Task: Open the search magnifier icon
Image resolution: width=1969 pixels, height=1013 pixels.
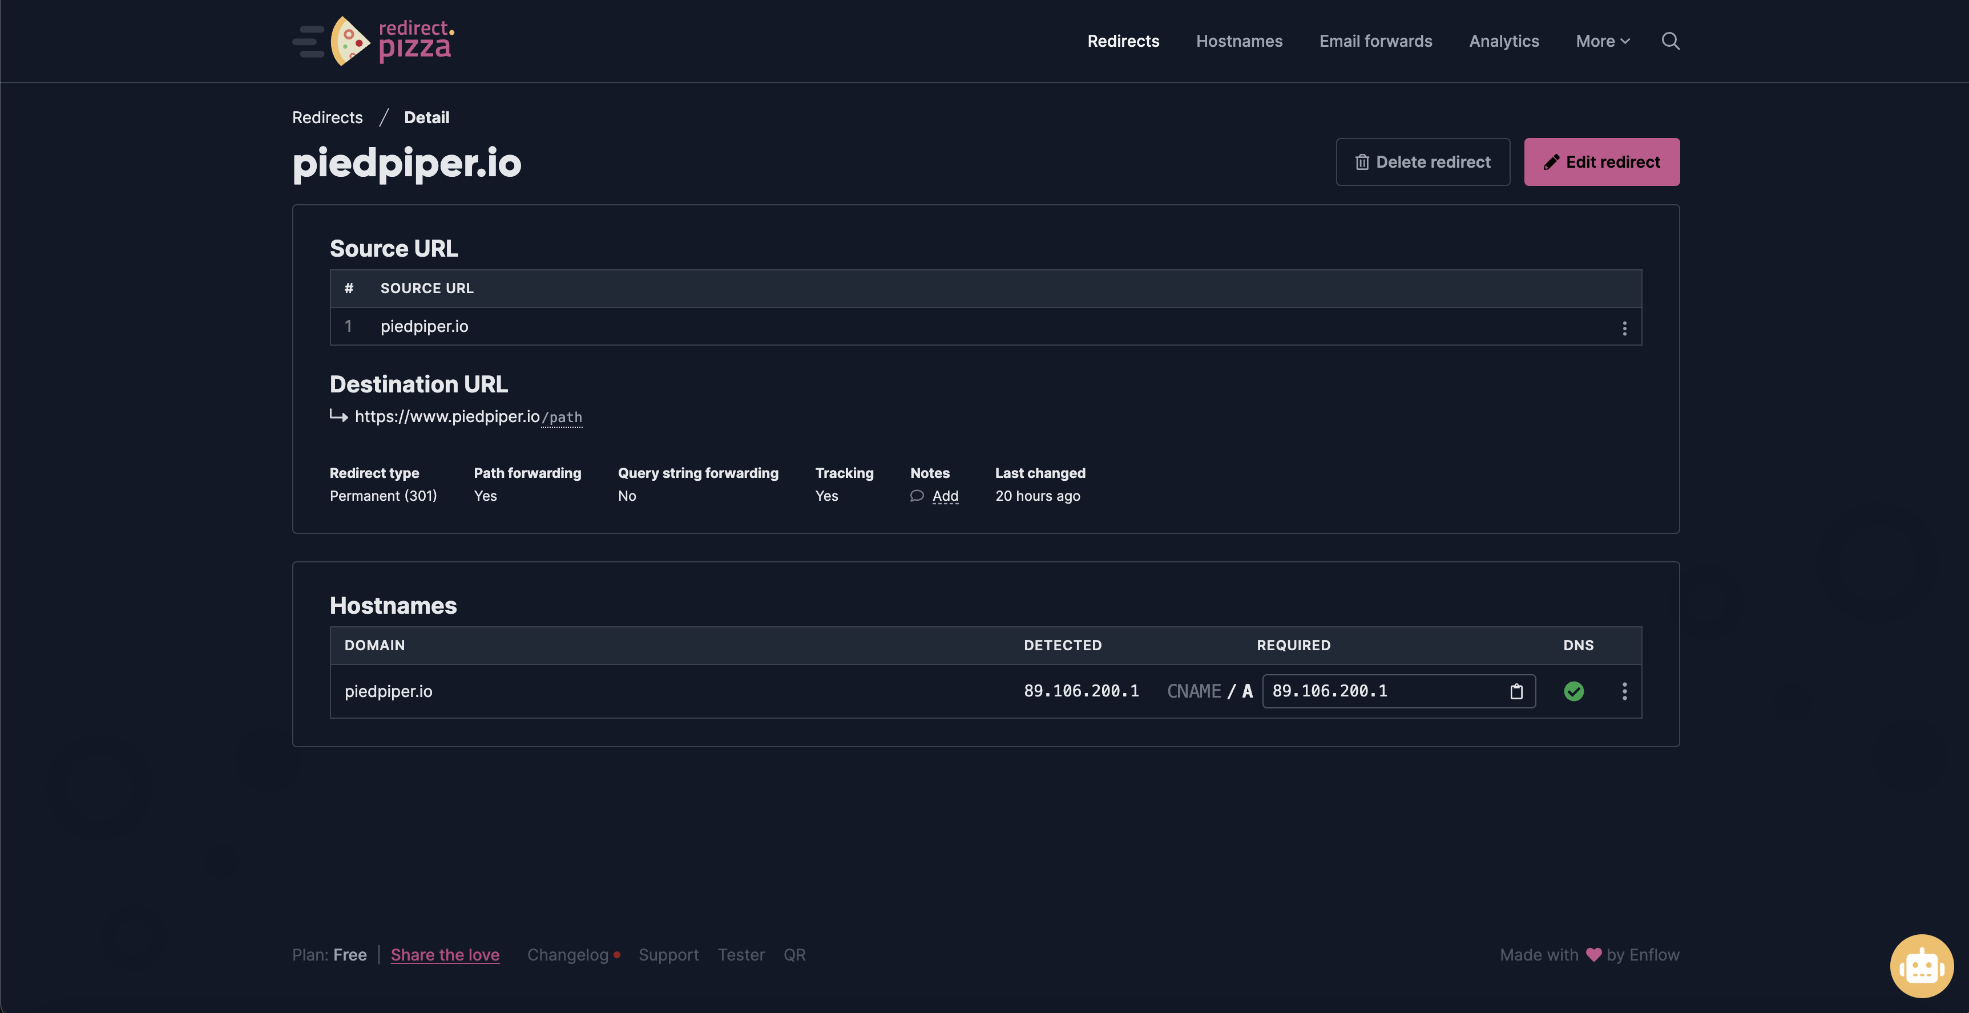Action: point(1670,41)
